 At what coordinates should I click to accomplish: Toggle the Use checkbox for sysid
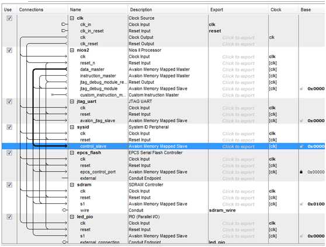click(9, 127)
